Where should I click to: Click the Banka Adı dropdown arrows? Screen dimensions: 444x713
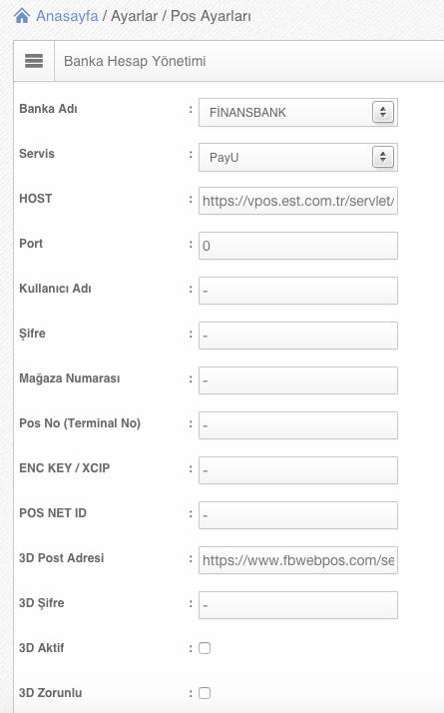383,112
